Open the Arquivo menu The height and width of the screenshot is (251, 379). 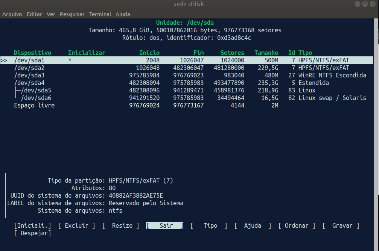12,14
